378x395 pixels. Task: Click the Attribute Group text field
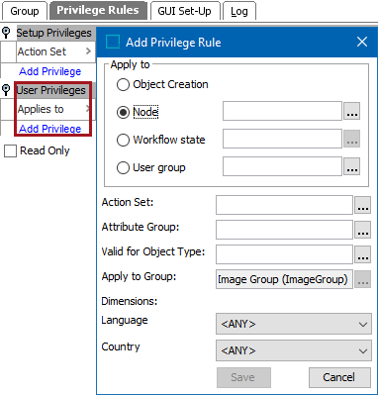pyautogui.click(x=284, y=230)
